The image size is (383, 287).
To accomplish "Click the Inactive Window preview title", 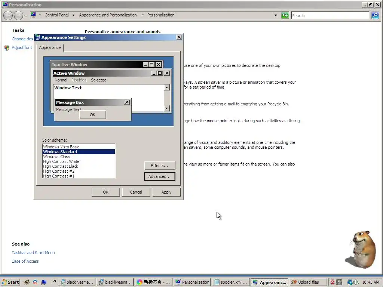I will [x=69, y=65].
